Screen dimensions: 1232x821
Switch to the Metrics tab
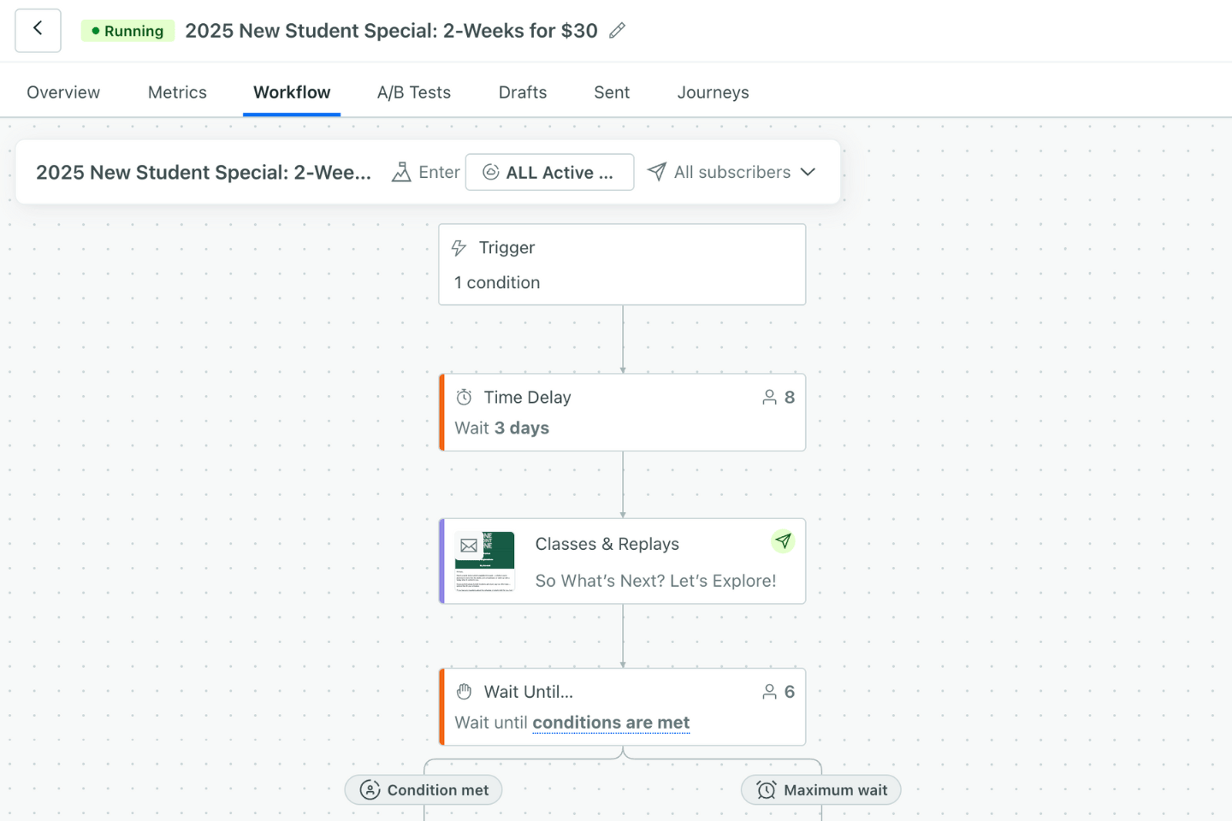click(x=177, y=92)
